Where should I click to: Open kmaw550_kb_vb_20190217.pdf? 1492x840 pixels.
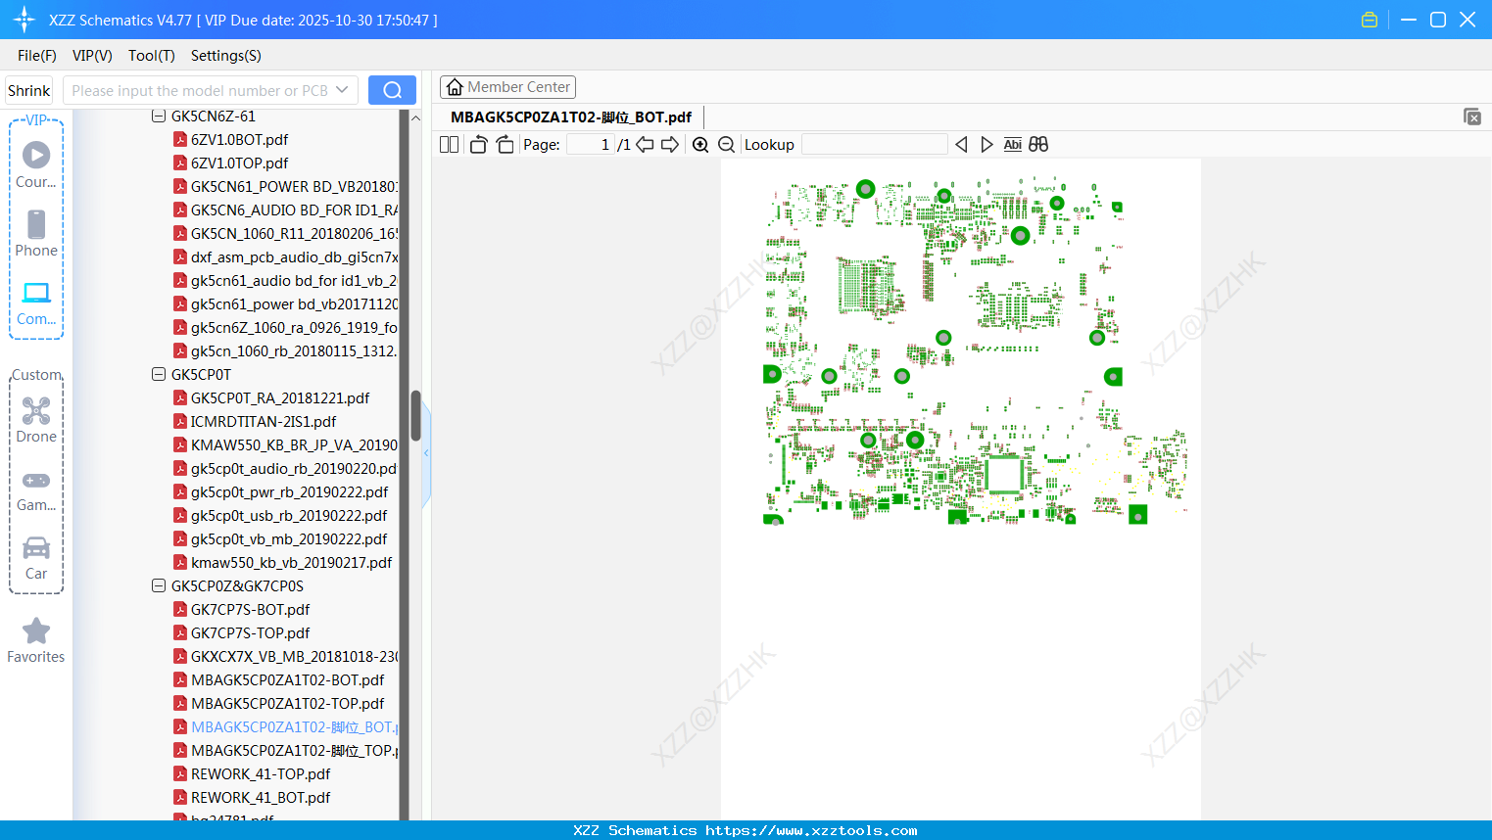(291, 562)
